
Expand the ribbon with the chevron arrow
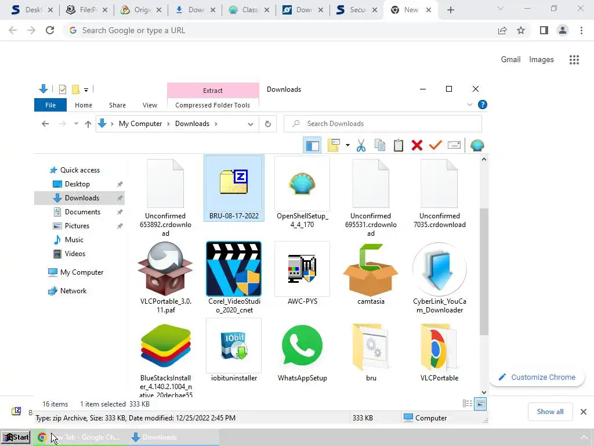(x=470, y=105)
